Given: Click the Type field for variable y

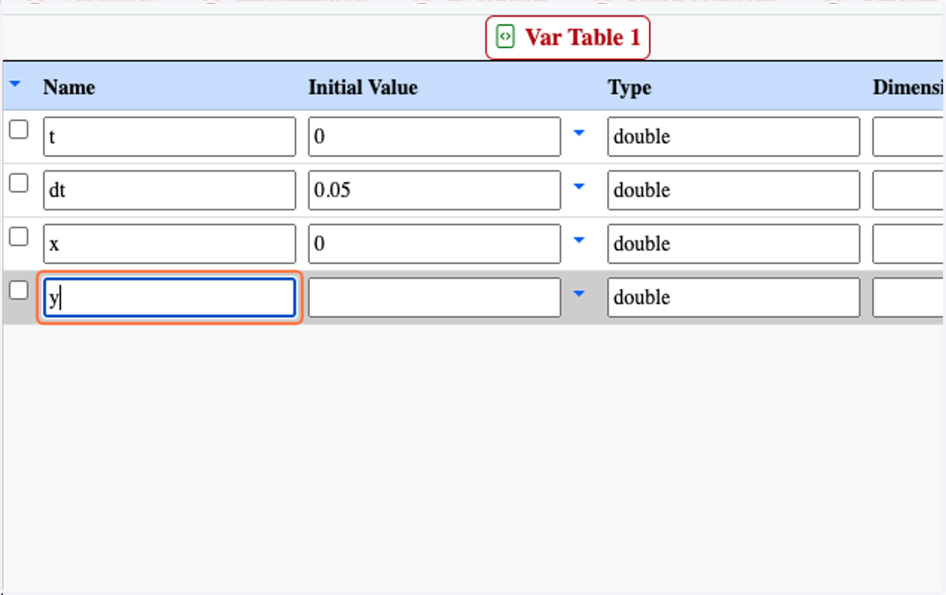Looking at the screenshot, I should [734, 297].
